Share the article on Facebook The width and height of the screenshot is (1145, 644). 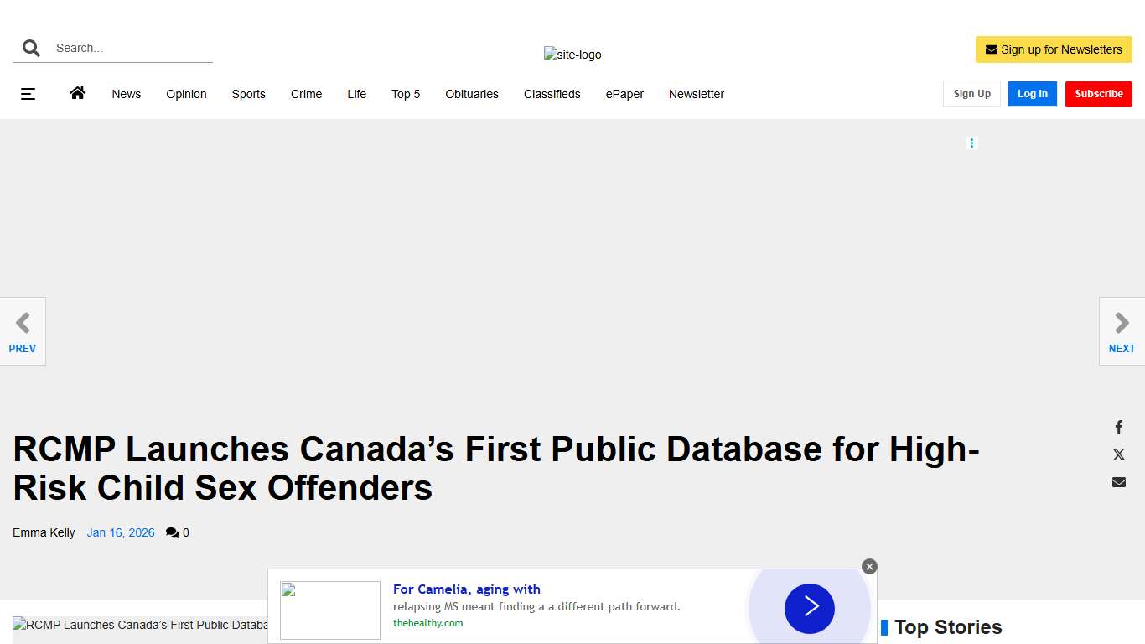tap(1118, 427)
